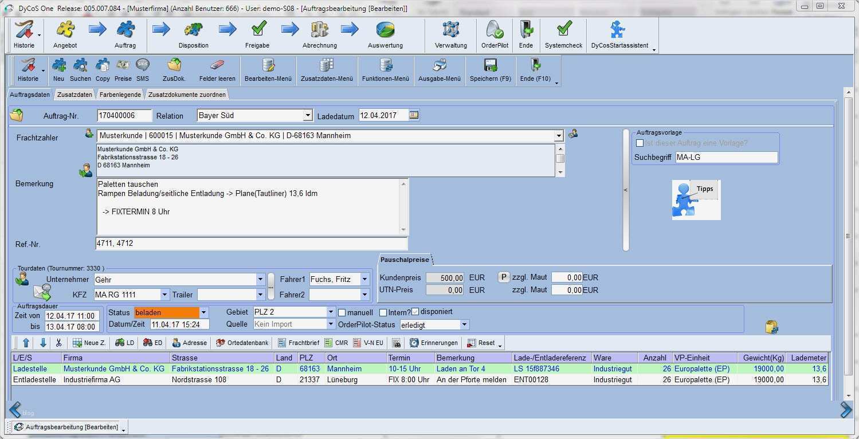Viewport: 859px width, 439px height.
Task: Click the Erinnerungen button
Action: tap(433, 343)
